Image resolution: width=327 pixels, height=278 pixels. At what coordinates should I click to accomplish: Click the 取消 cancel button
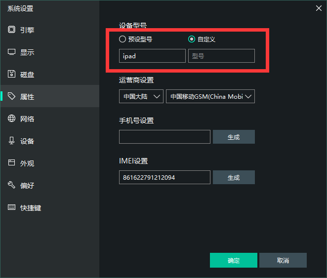[283, 260]
